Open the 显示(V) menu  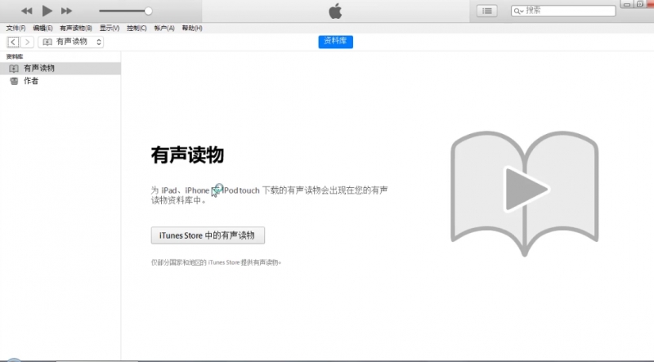[110, 28]
